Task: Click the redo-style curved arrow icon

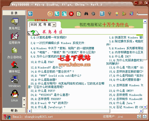Action: pos(64,14)
